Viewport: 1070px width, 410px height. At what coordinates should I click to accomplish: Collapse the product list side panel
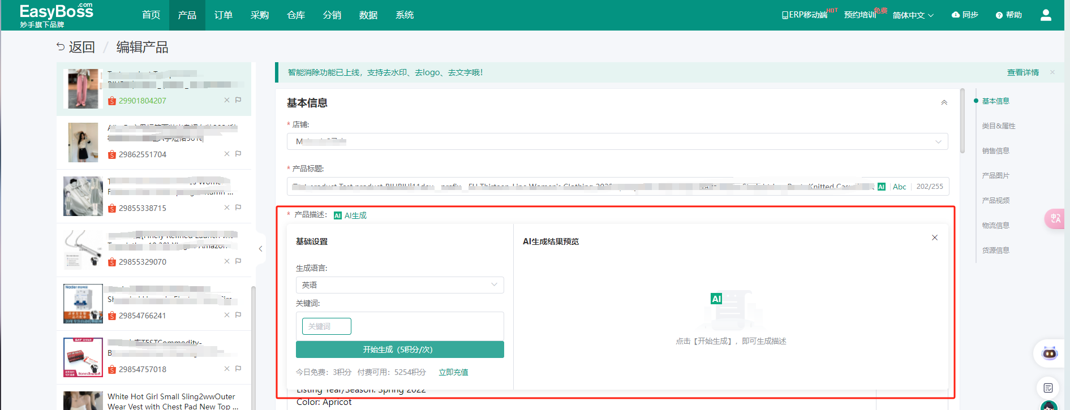tap(260, 249)
